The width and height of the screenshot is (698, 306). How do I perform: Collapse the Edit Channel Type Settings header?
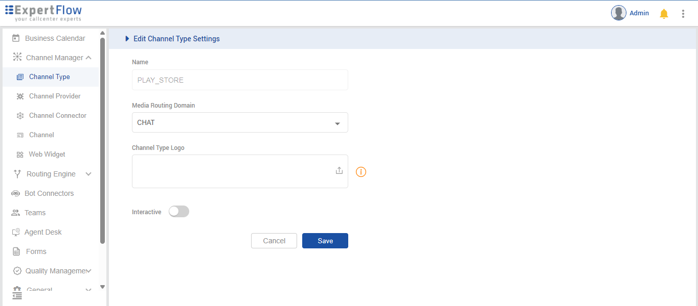(127, 39)
